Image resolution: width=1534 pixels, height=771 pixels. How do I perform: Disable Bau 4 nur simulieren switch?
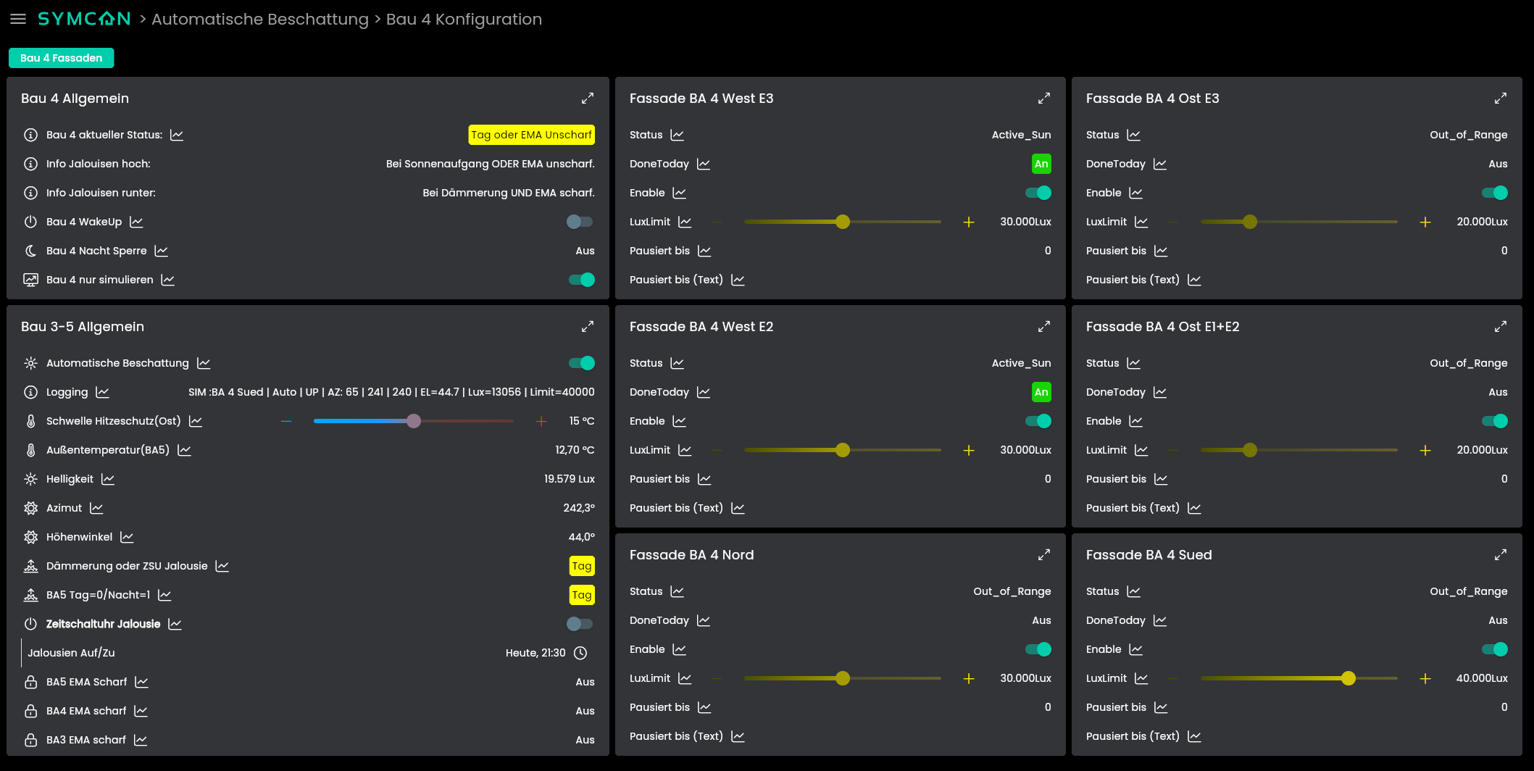(582, 280)
